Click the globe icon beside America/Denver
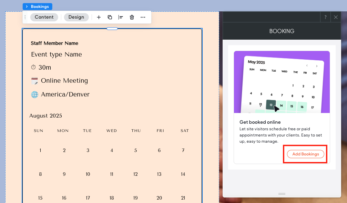 click(34, 94)
